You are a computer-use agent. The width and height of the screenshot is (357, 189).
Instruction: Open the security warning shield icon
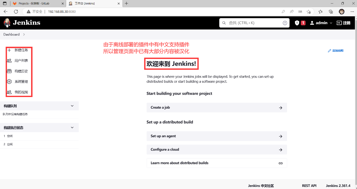click(x=297, y=23)
